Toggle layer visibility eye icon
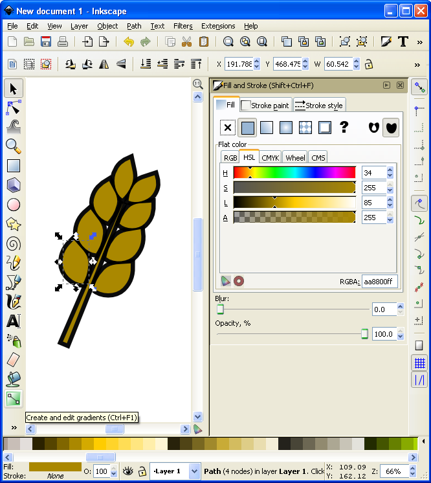The height and width of the screenshot is (483, 431). [128, 471]
